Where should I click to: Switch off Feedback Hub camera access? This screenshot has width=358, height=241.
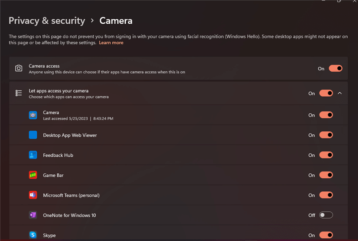coord(326,155)
